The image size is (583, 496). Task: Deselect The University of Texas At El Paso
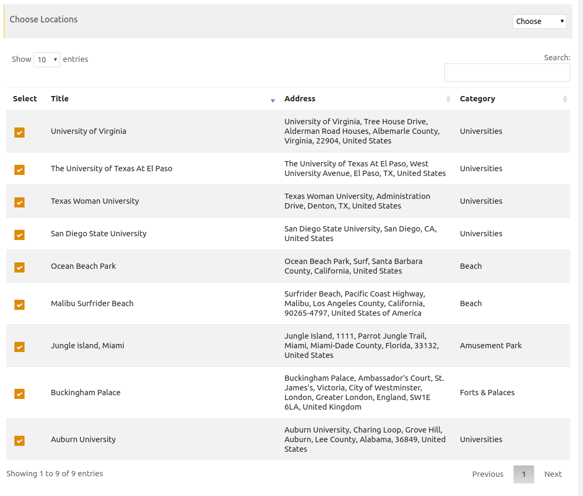click(20, 170)
